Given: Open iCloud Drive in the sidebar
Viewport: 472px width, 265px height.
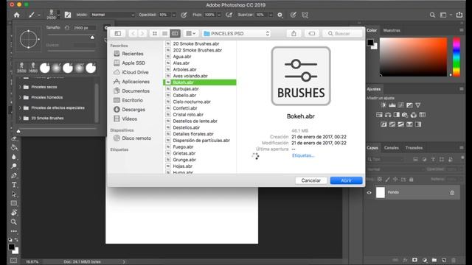Looking at the screenshot, I should (135, 72).
